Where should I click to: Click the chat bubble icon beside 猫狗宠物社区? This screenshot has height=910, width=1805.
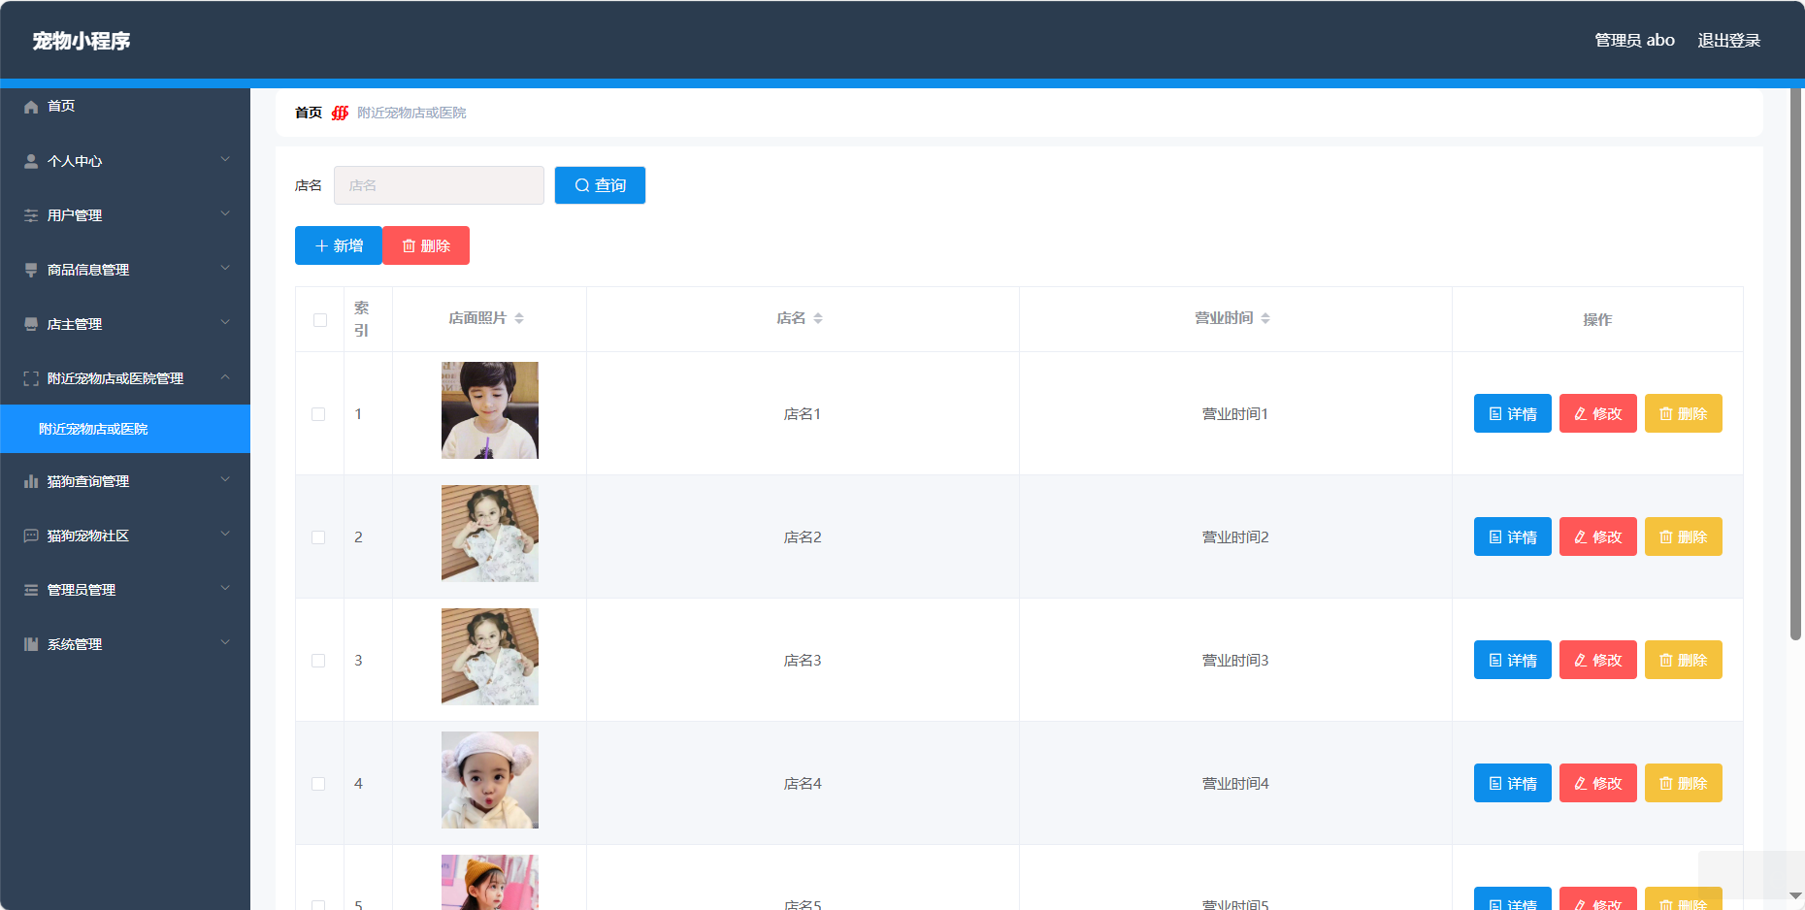coord(31,536)
